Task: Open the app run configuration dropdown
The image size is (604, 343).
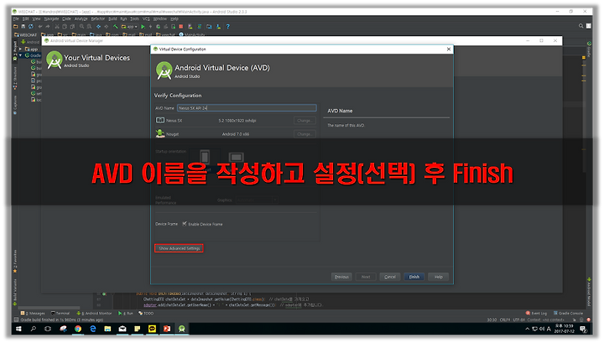Action: (130, 27)
